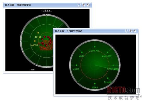The height and width of the screenshot is (102, 142).
Task: Click rim knob above mail label
Action: point(36,65)
